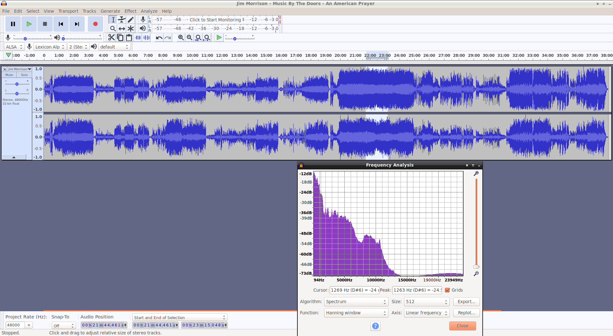613x336 pixels.
Task: Select the Time Shift tool
Action: 122,28
